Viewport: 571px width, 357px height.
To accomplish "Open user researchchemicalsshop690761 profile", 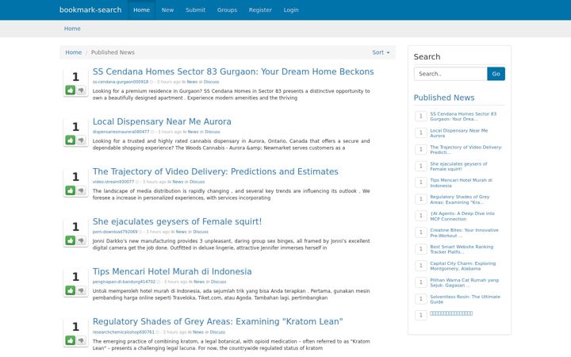I will [x=124, y=332].
